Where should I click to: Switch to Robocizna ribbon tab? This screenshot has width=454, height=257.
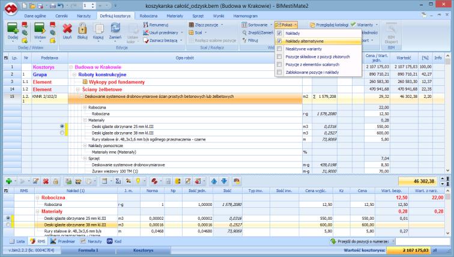tap(148, 16)
